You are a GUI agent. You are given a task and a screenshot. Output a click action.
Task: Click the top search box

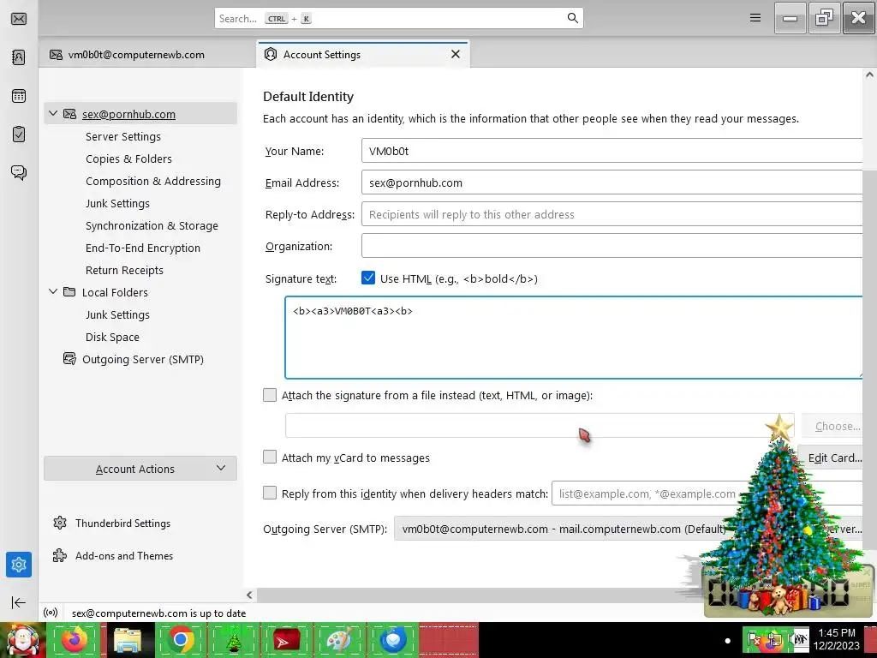point(398,18)
